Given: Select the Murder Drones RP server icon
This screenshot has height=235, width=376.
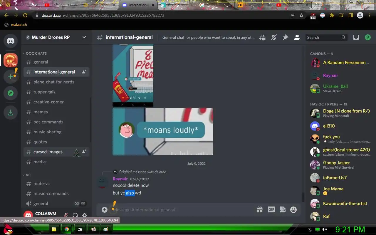Looking at the screenshot, I should (11, 60).
